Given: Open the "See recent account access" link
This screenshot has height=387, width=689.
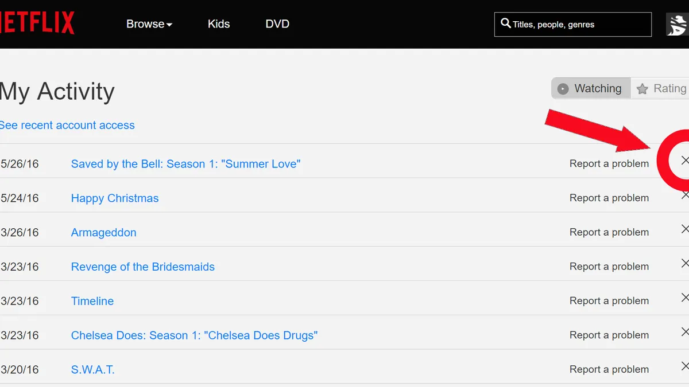Looking at the screenshot, I should click(67, 125).
